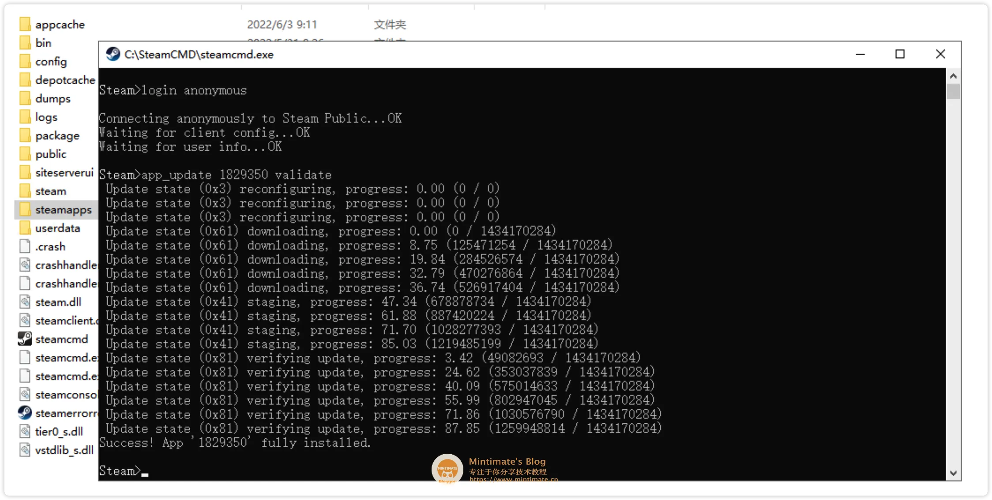Select the siteserverui folder name
The image size is (992, 500).
(x=64, y=173)
